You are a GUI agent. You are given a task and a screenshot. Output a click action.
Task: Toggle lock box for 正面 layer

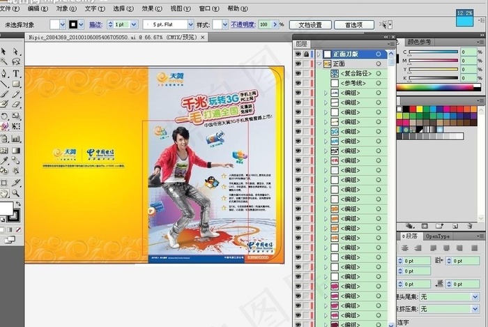coord(307,63)
